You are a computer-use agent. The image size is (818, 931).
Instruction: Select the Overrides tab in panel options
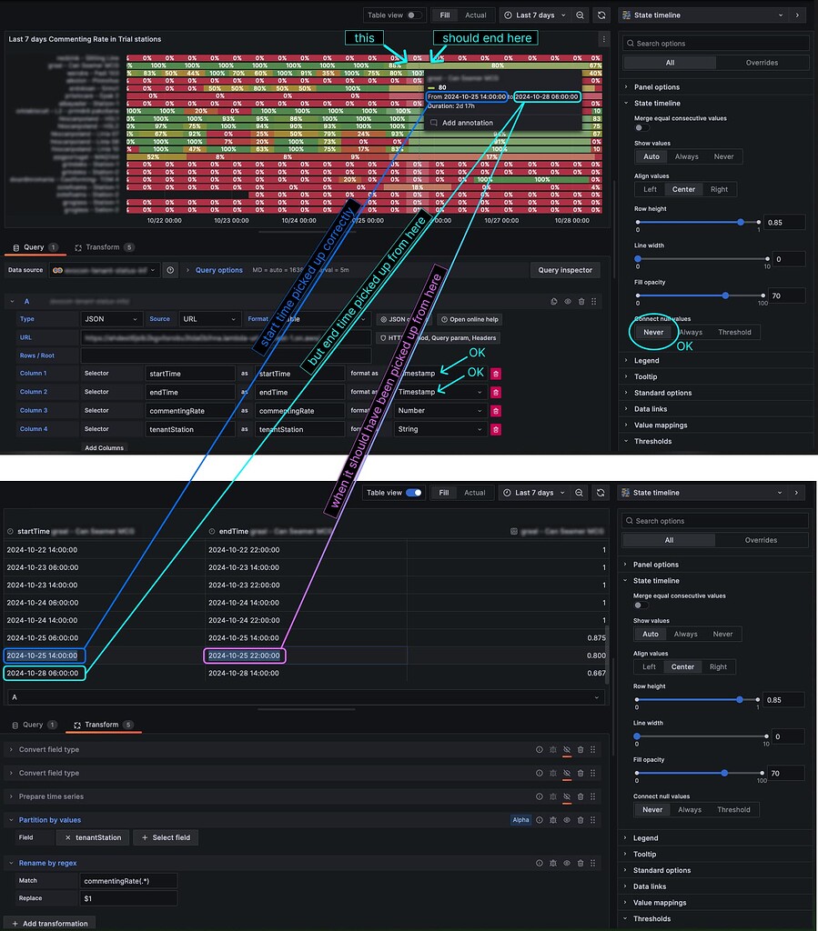pyautogui.click(x=762, y=62)
